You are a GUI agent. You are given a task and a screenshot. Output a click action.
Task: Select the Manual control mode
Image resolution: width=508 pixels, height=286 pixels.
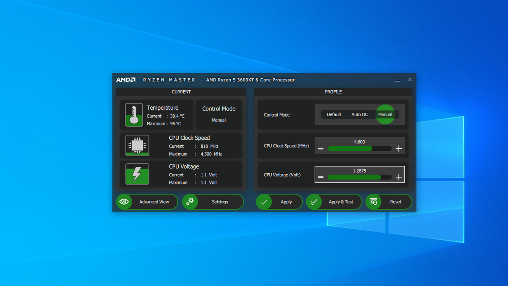click(385, 114)
